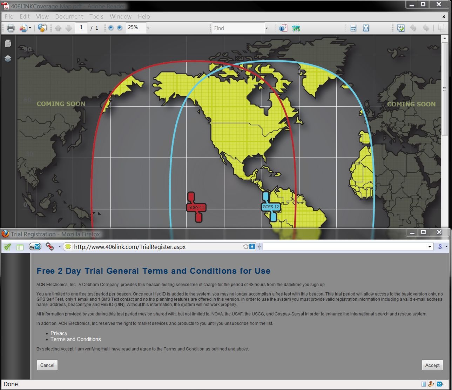452x390 pixels.
Task: Open the File menu in Adobe Reader
Action: (9, 16)
